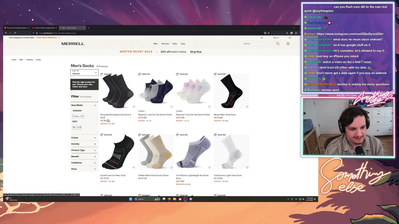399x224 pixels.
Task: Click the browser reload icon
Action: click(x=15, y=33)
